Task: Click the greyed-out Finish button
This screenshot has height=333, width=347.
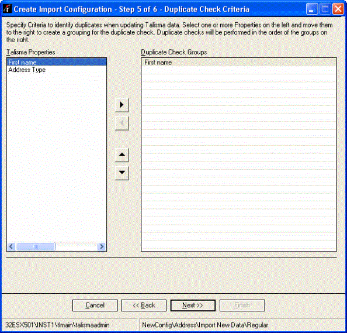Action: (242, 305)
